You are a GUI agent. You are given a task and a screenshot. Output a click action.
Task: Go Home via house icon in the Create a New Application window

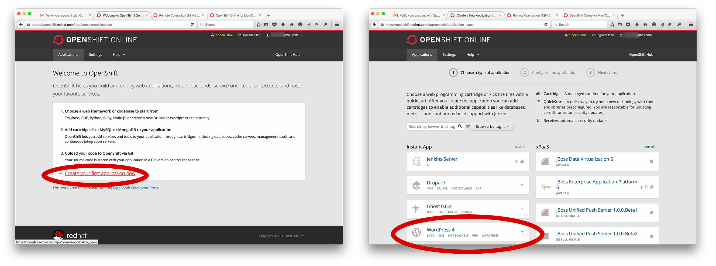click(645, 24)
